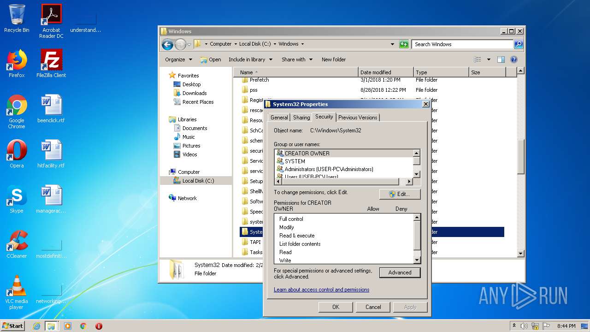Click Opera icon in taskbar
Screen dimensions: 590x332
click(x=99, y=326)
